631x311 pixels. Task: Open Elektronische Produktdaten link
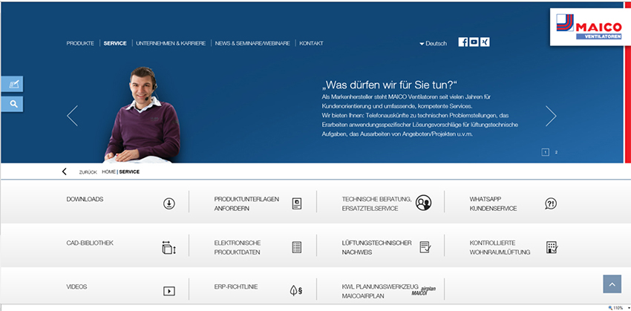pyautogui.click(x=238, y=248)
